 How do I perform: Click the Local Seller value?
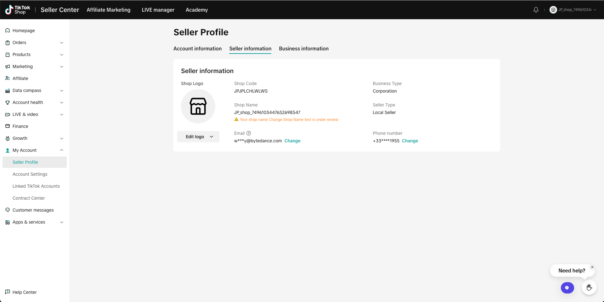coord(384,112)
